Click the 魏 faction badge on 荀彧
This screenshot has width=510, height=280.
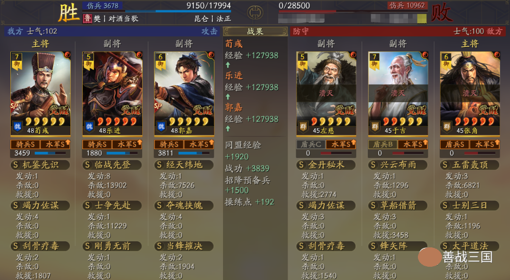pos(17,126)
